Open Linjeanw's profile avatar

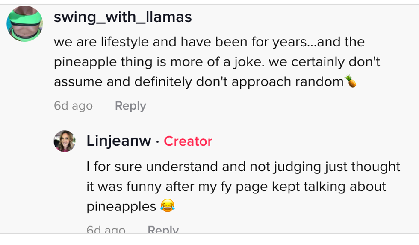tap(65, 141)
